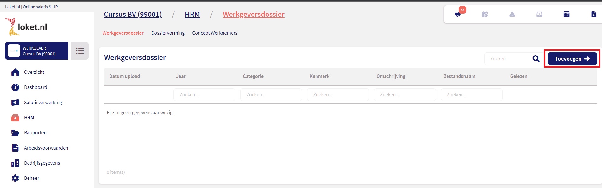Open the Werkgever Cursus BV (99001) selector
602x188 pixels.
(37, 51)
